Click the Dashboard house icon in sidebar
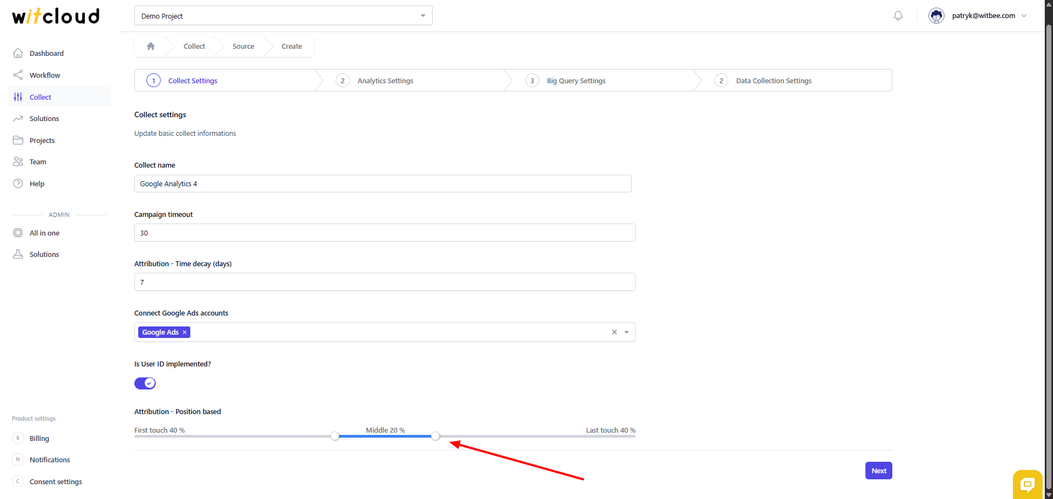Screen dimensions: 1053x499 tap(18, 53)
